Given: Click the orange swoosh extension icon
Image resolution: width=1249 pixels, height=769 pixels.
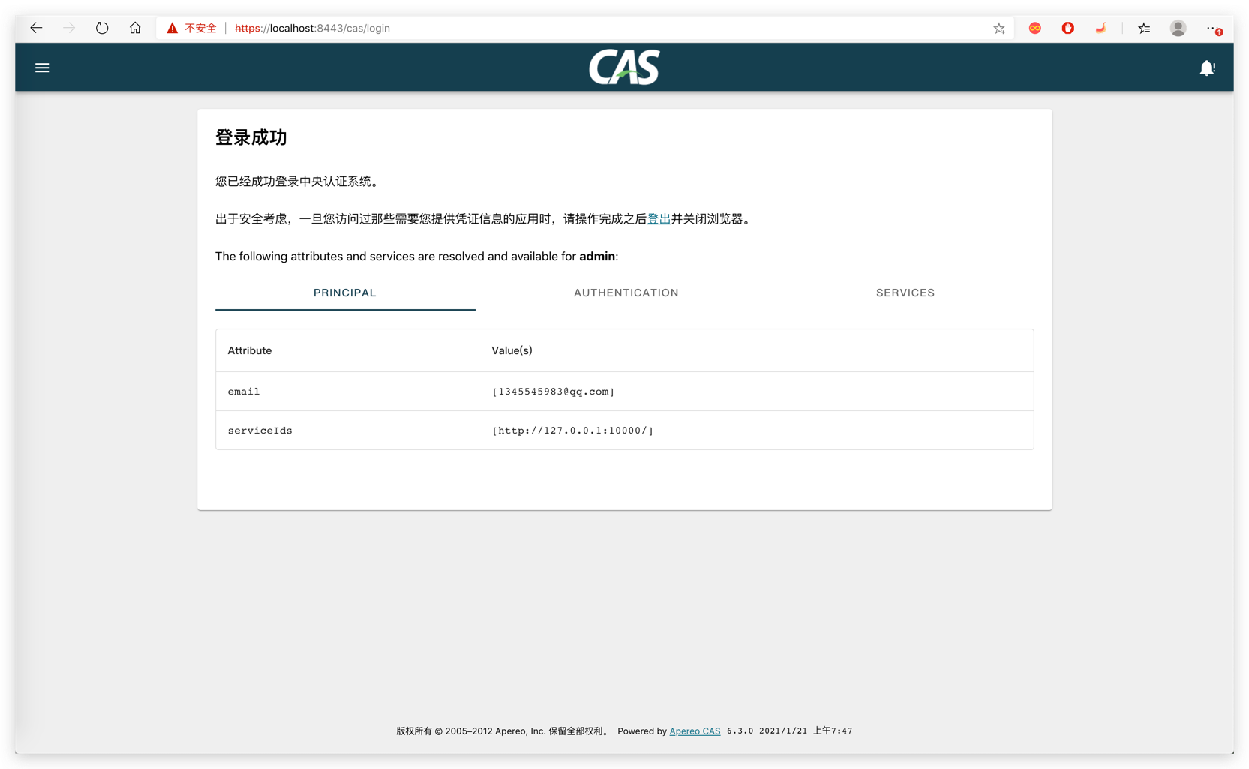Looking at the screenshot, I should (1101, 28).
